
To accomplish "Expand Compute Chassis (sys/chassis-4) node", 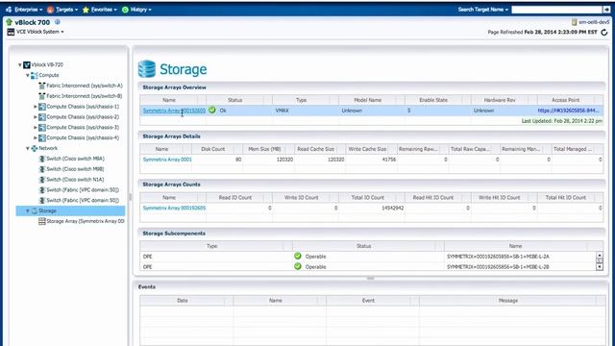I will pos(36,137).
